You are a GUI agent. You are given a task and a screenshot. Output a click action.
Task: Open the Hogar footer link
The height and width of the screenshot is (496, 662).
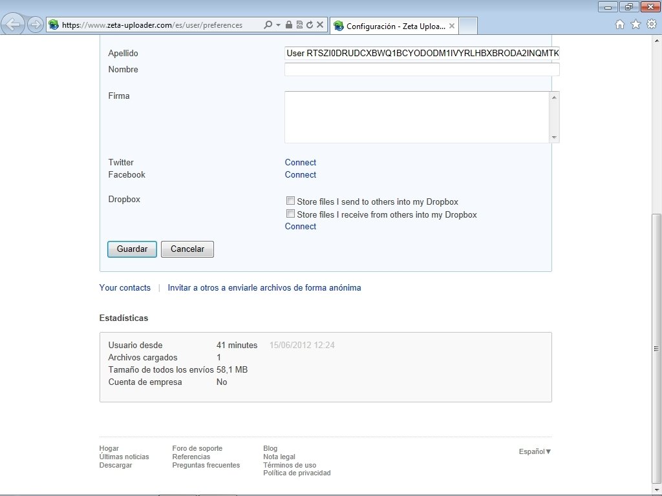[x=109, y=448]
